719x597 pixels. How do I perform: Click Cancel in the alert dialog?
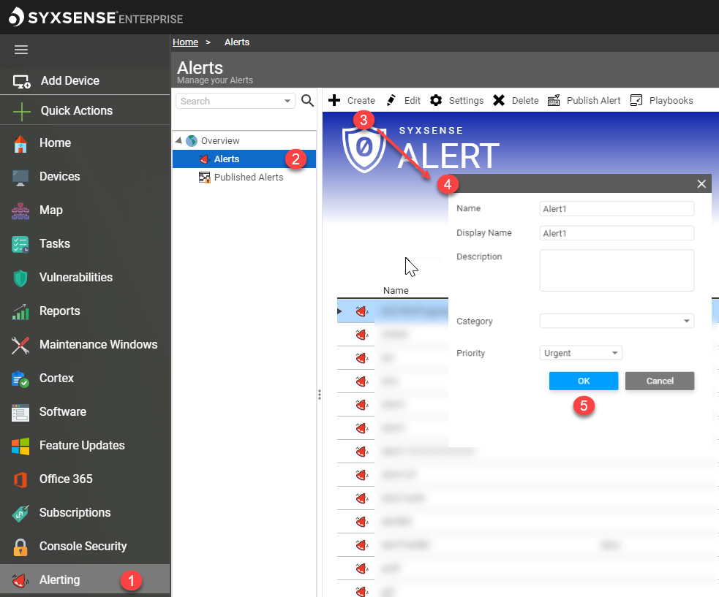[x=659, y=381]
